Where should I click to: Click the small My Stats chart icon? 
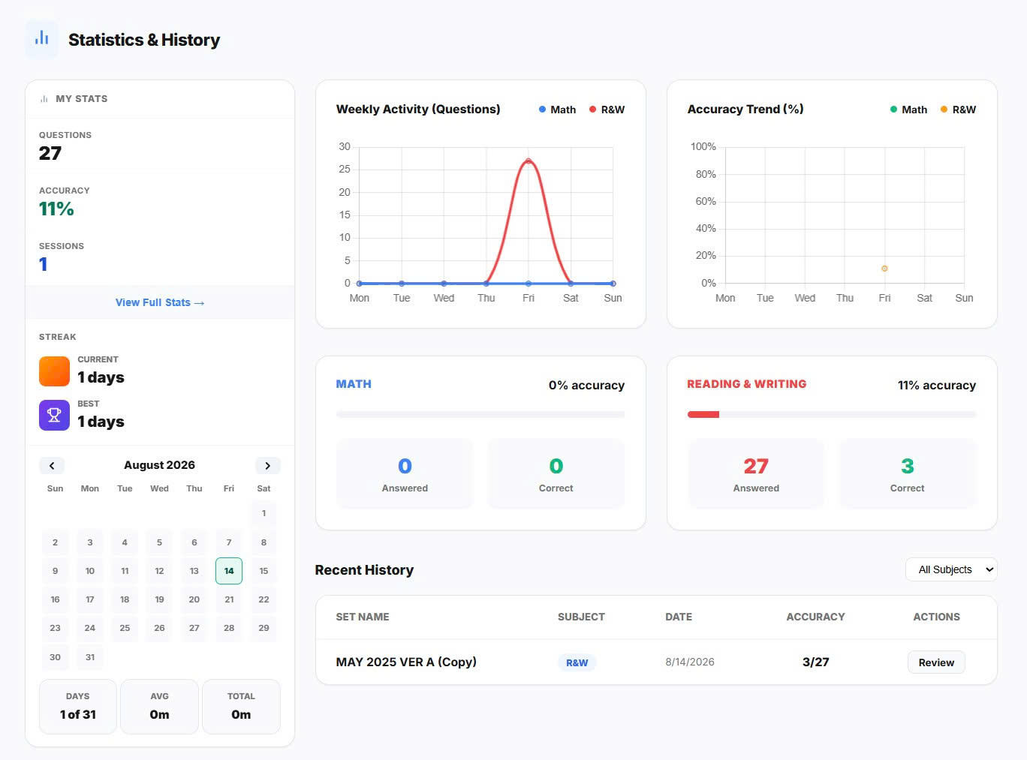[x=44, y=99]
